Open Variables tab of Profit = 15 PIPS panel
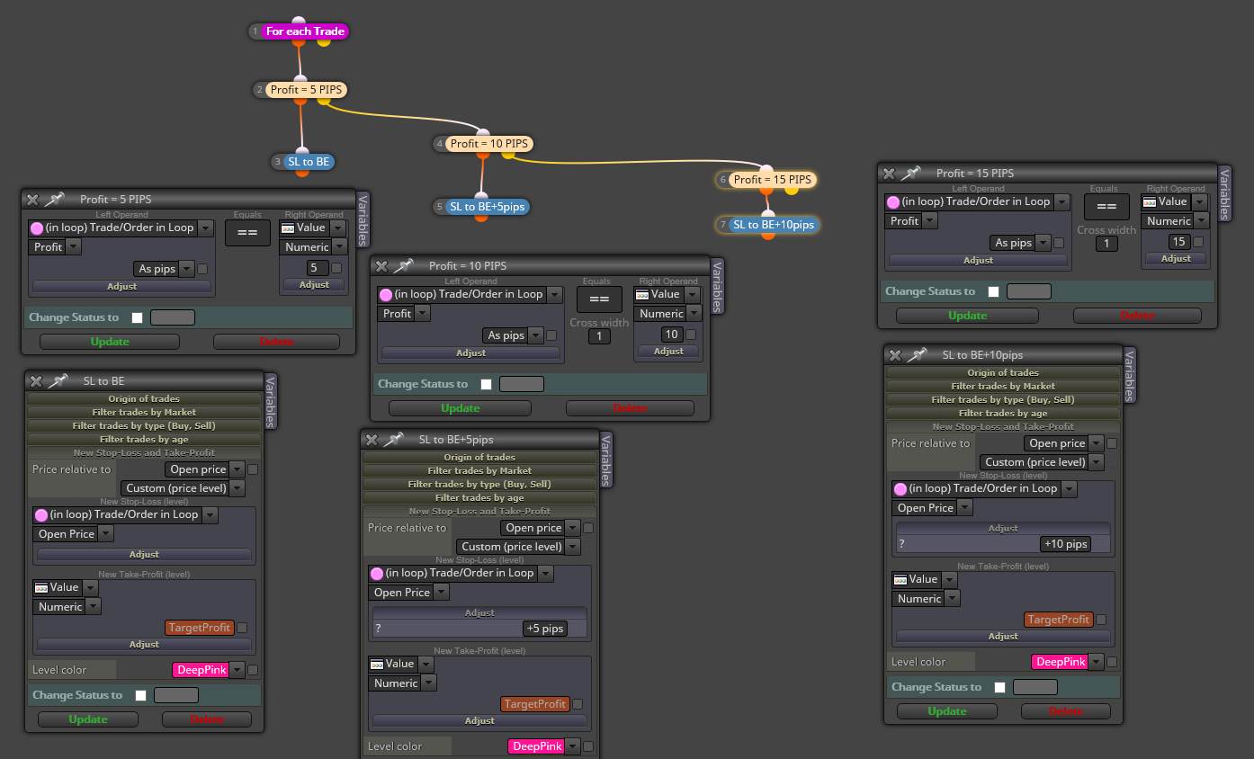Screen dimensions: 1254x759 pos(1224,192)
